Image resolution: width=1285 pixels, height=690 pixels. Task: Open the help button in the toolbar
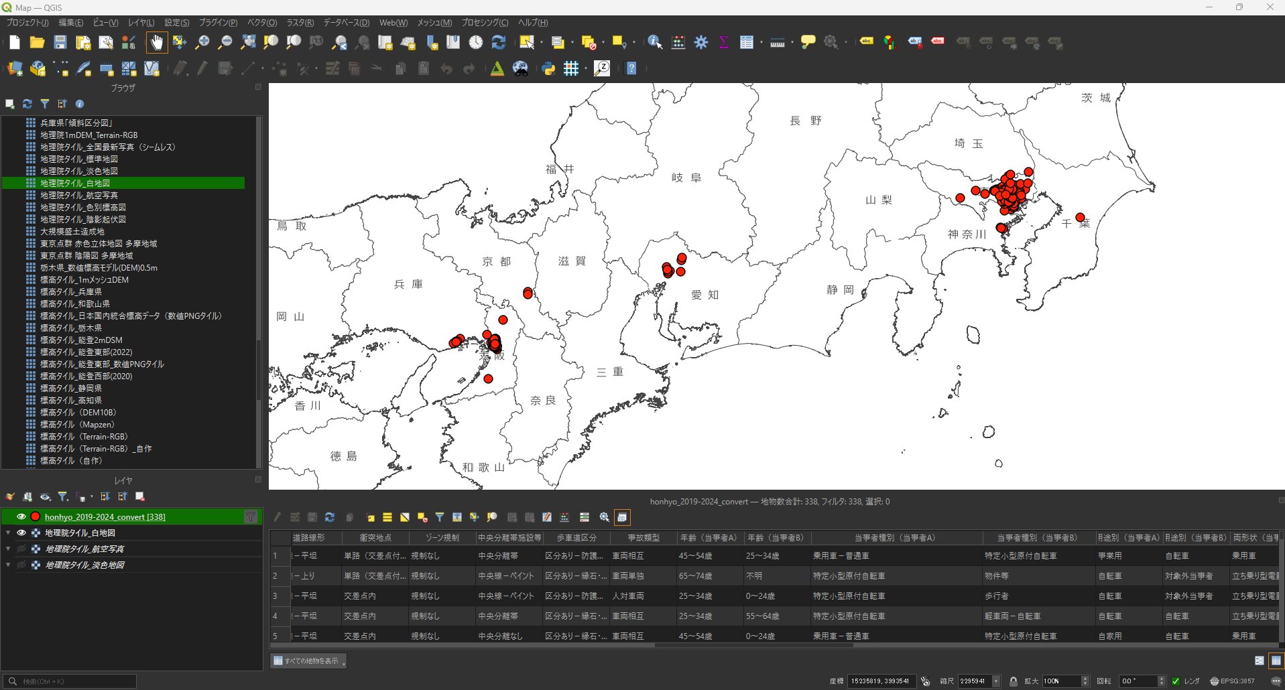click(x=631, y=68)
